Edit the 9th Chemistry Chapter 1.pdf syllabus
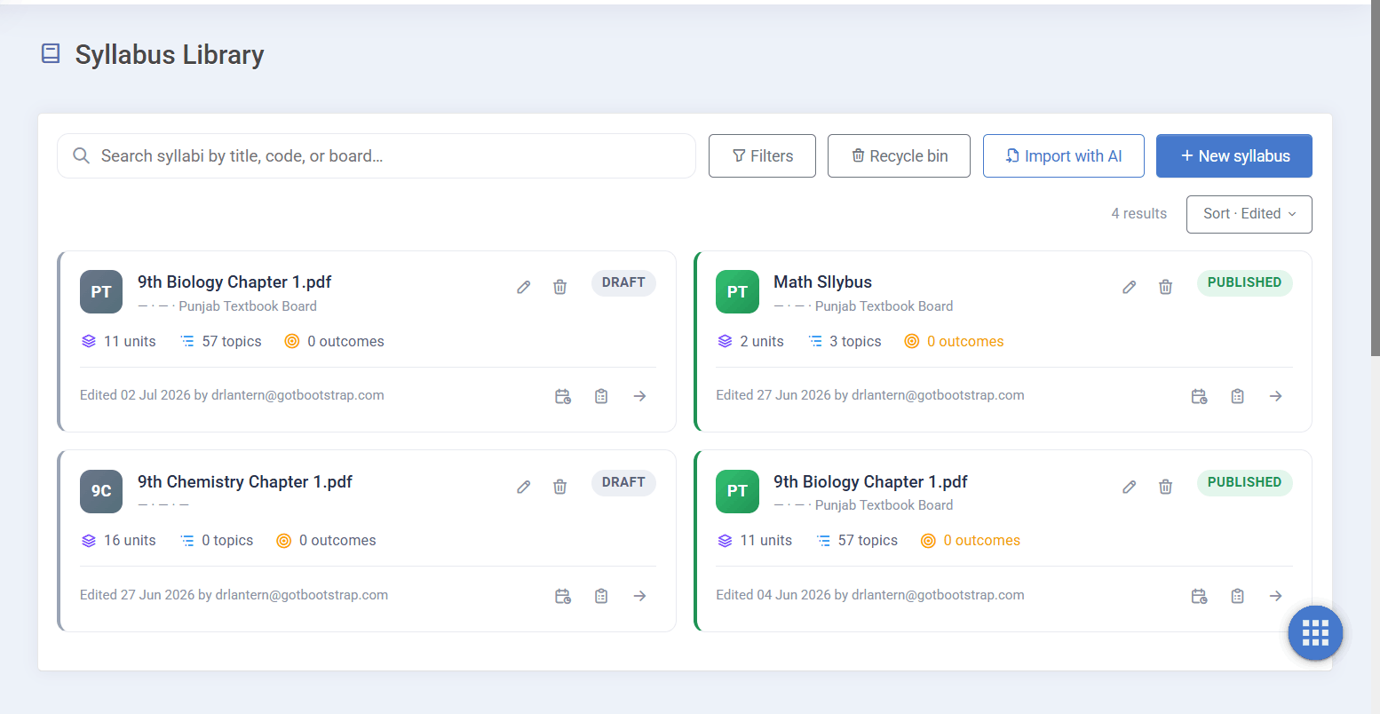 coord(524,487)
